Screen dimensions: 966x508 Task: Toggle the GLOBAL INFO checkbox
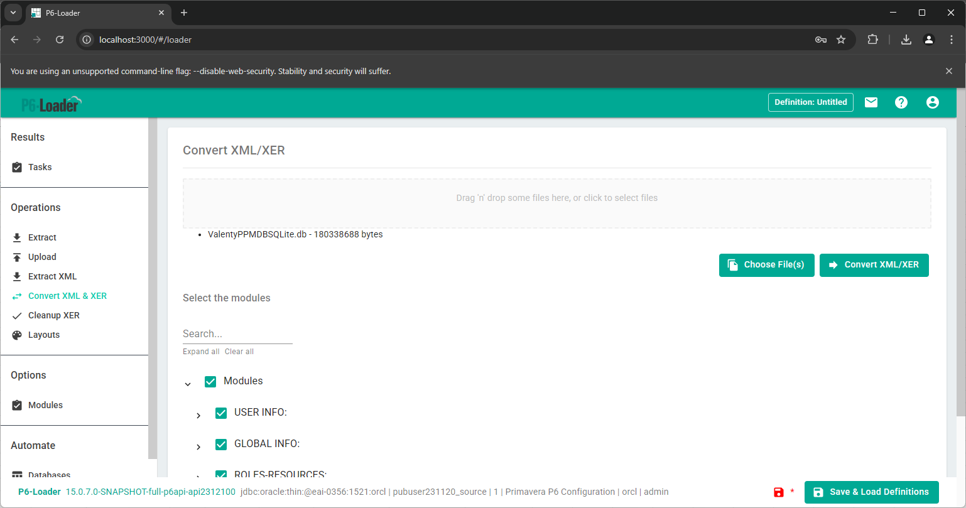click(221, 444)
